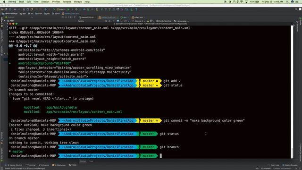
Task: Open the Nexus 4 device dropdown
Action: coord(138,21)
